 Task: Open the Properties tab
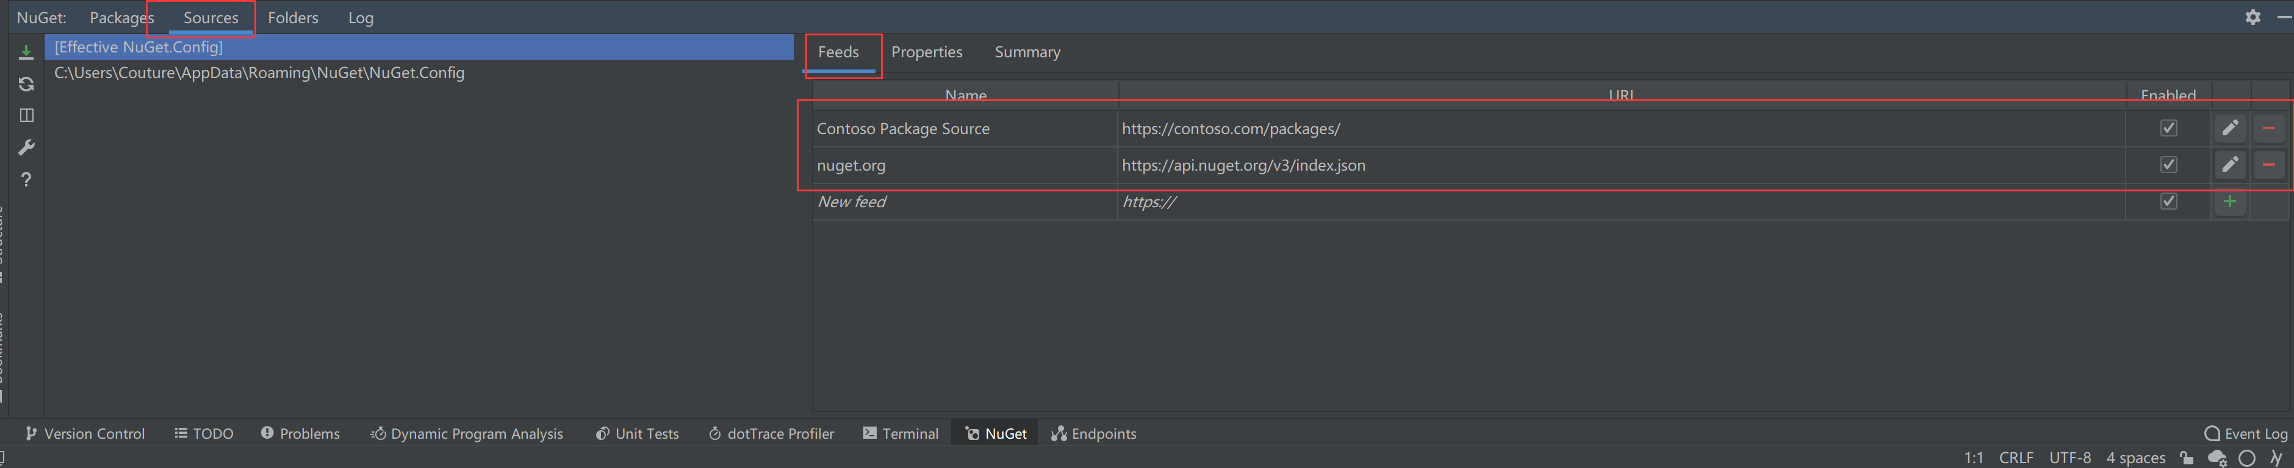point(926,52)
